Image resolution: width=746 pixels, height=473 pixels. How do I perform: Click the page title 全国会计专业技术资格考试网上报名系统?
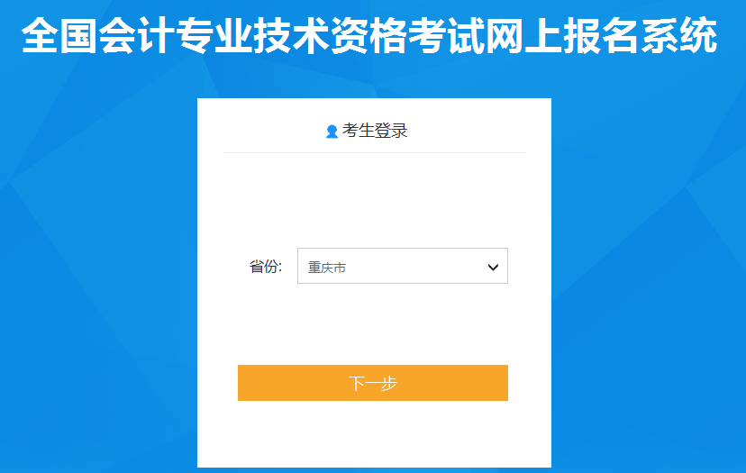click(x=369, y=36)
